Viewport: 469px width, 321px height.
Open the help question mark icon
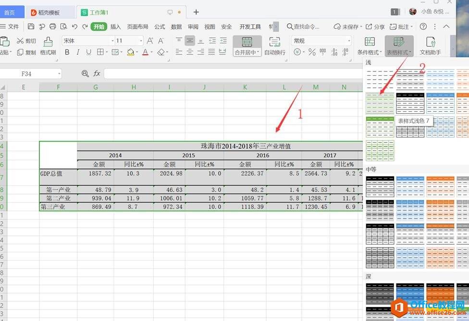[x=423, y=26]
